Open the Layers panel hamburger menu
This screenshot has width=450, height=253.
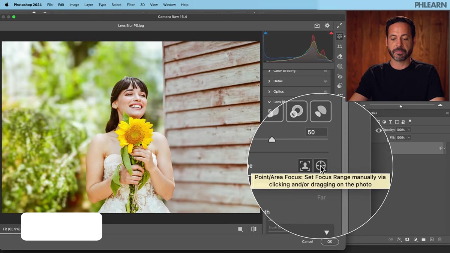[x=447, y=113]
